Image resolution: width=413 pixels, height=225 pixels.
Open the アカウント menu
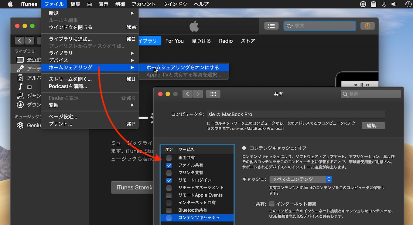tap(144, 4)
